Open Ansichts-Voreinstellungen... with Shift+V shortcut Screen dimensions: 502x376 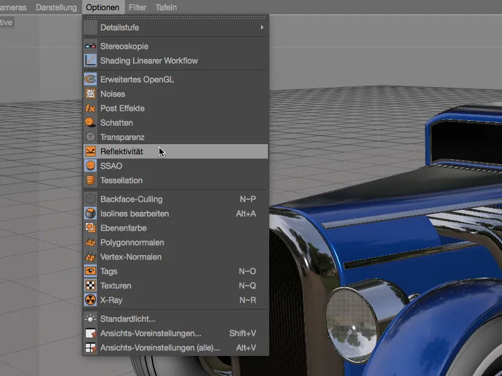[x=176, y=333]
